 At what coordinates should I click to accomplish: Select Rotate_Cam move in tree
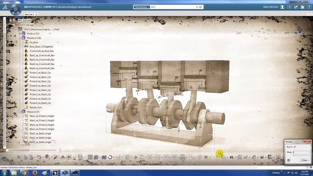pos(36,108)
